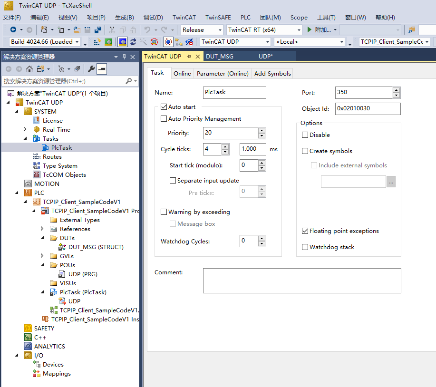Decrease the Cycle ticks spinner value
Screen dimensions: 436x387
225,152
